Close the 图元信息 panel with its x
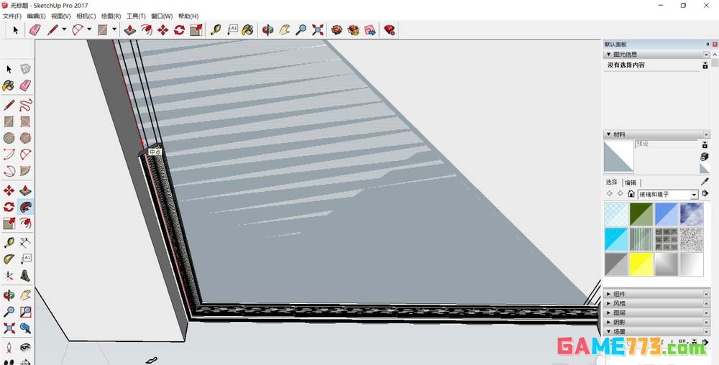The width and height of the screenshot is (719, 365). [x=706, y=55]
